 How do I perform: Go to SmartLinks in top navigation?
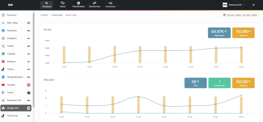95,5
